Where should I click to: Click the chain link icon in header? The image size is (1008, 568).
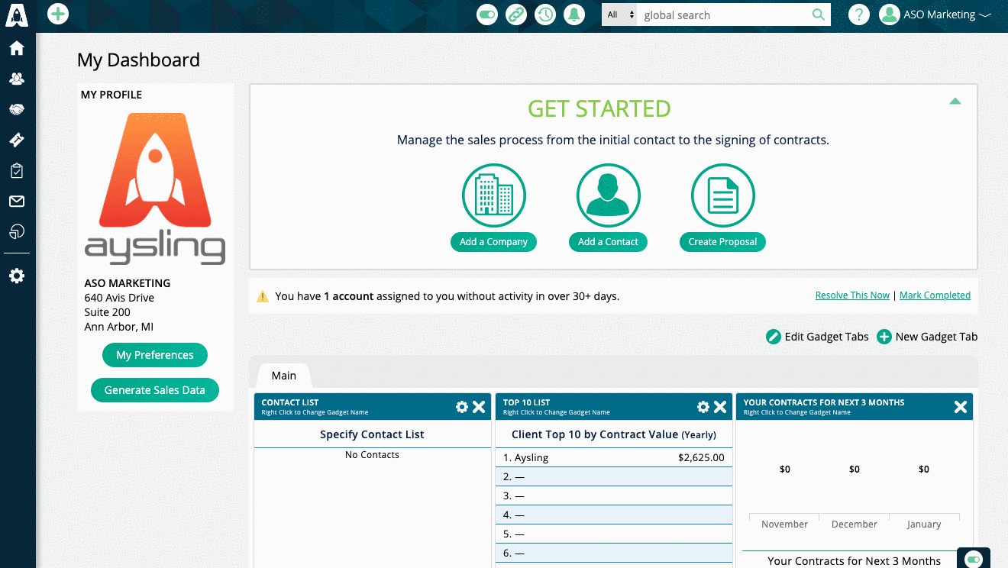tap(516, 15)
